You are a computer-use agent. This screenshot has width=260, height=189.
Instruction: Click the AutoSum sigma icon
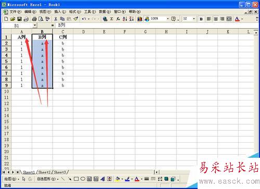[x=112, y=19]
